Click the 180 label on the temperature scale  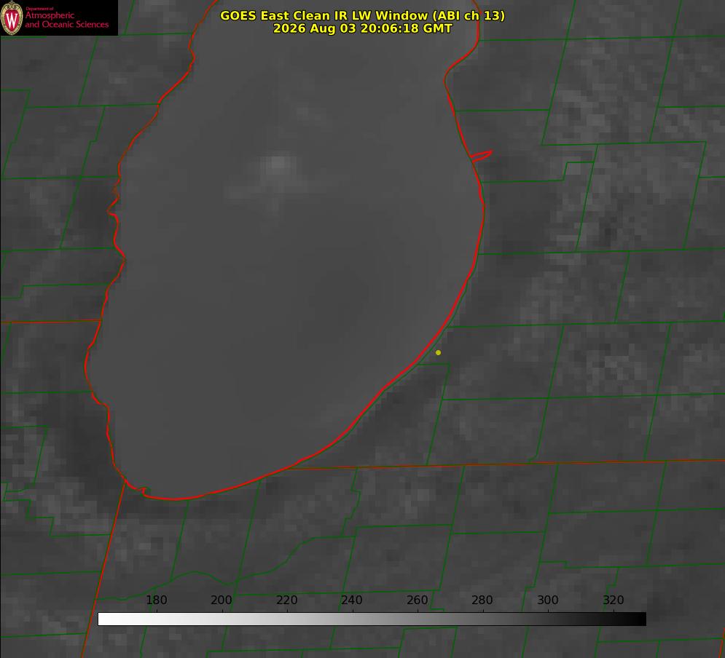pos(156,600)
